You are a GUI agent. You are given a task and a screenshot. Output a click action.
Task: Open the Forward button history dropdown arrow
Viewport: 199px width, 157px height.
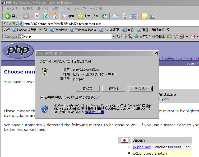point(31,16)
